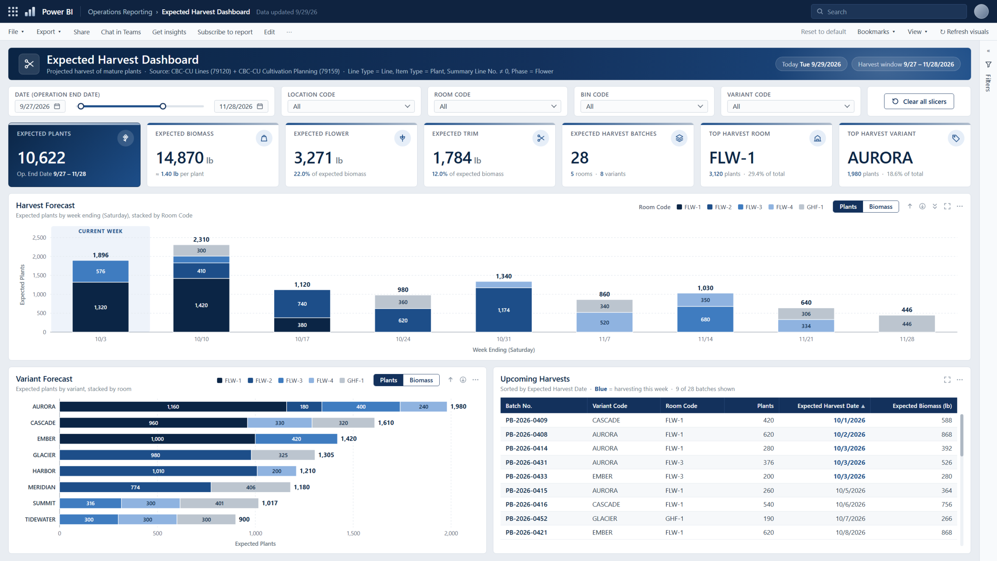The width and height of the screenshot is (997, 561).
Task: Open focus mode on Upcoming Harvests table
Action: pyautogui.click(x=947, y=380)
